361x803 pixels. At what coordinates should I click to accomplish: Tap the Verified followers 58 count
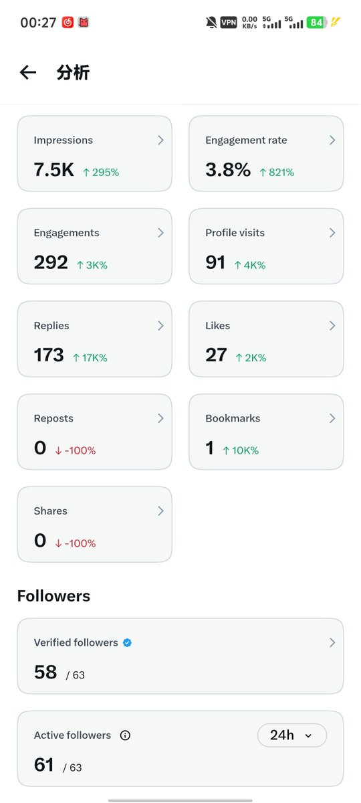point(45,673)
